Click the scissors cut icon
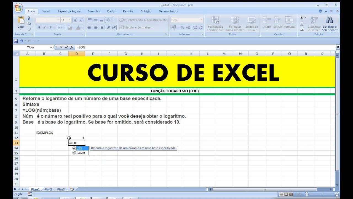 [x=29, y=18]
